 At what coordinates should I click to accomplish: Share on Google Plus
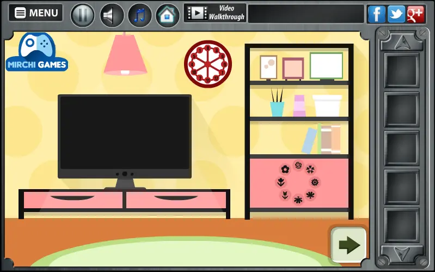pos(415,14)
